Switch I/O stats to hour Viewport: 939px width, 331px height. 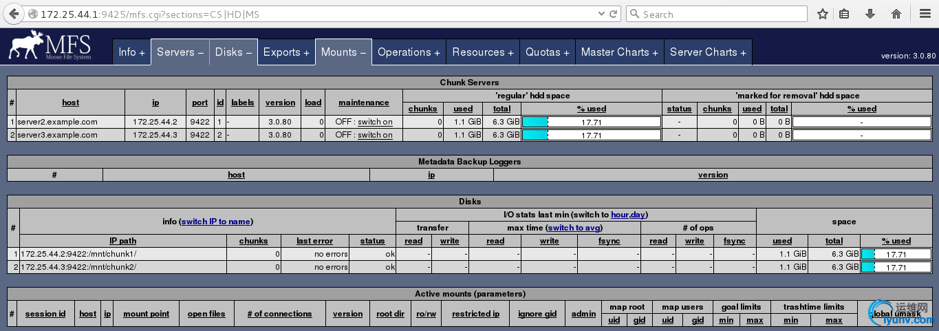(x=619, y=215)
